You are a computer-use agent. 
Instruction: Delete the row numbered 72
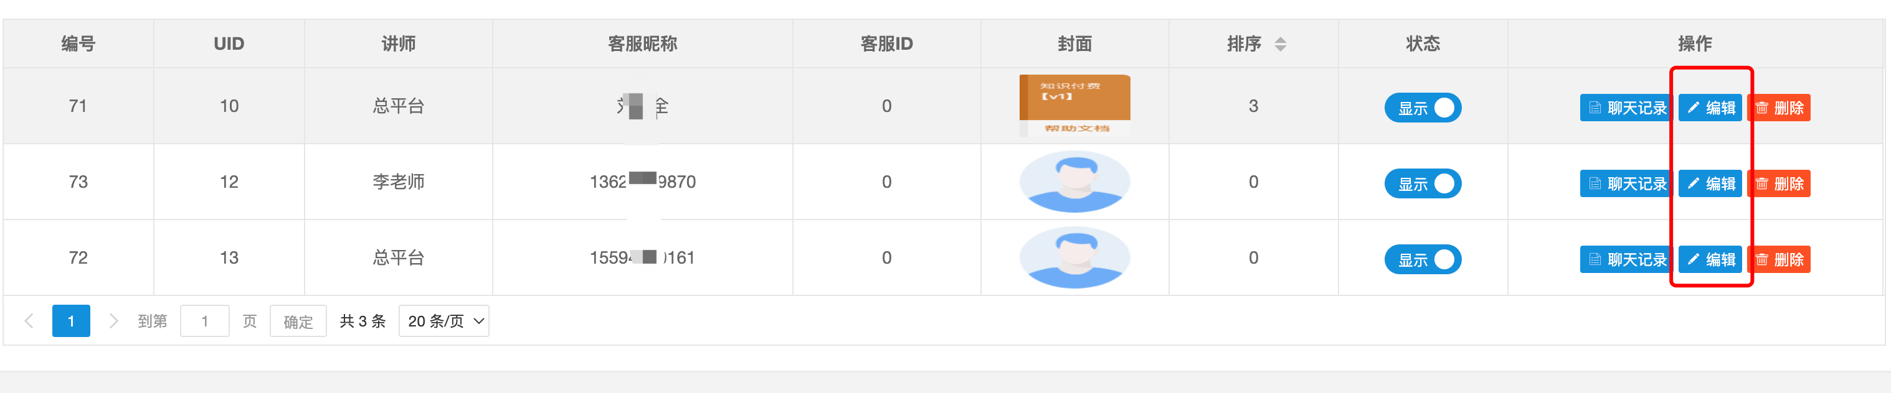pyautogui.click(x=1780, y=259)
